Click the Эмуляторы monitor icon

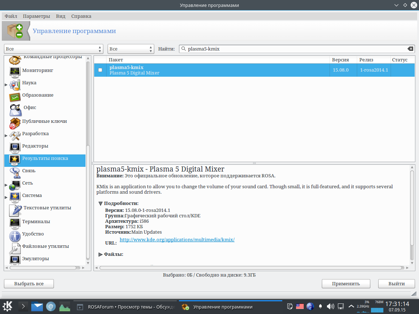pyautogui.click(x=15, y=260)
